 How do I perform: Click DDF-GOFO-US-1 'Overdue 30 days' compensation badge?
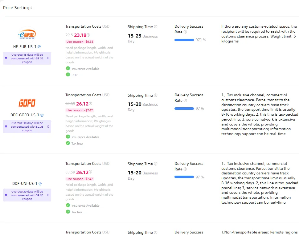pyautogui.click(x=27, y=126)
